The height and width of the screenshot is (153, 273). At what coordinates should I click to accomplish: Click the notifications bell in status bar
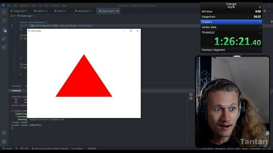269,148
